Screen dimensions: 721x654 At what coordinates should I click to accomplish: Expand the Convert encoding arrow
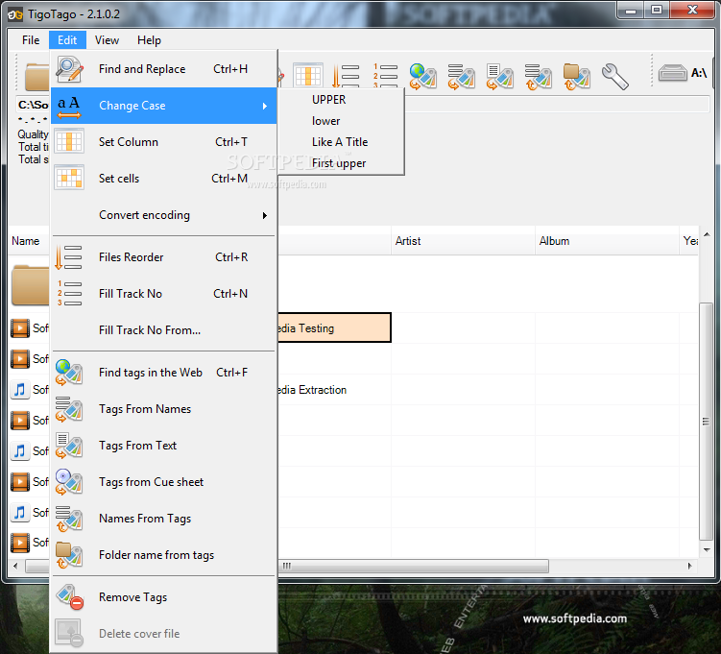point(264,215)
